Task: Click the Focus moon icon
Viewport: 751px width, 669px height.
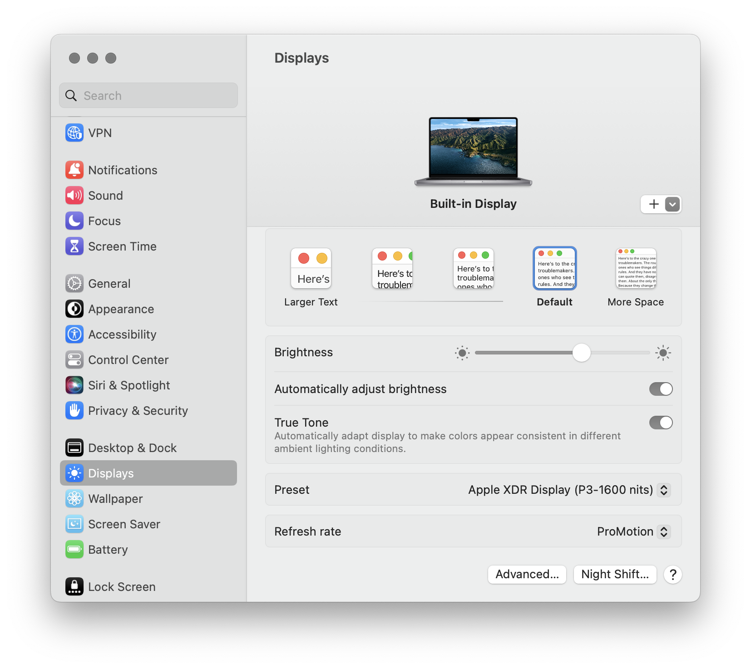Action: [x=74, y=221]
